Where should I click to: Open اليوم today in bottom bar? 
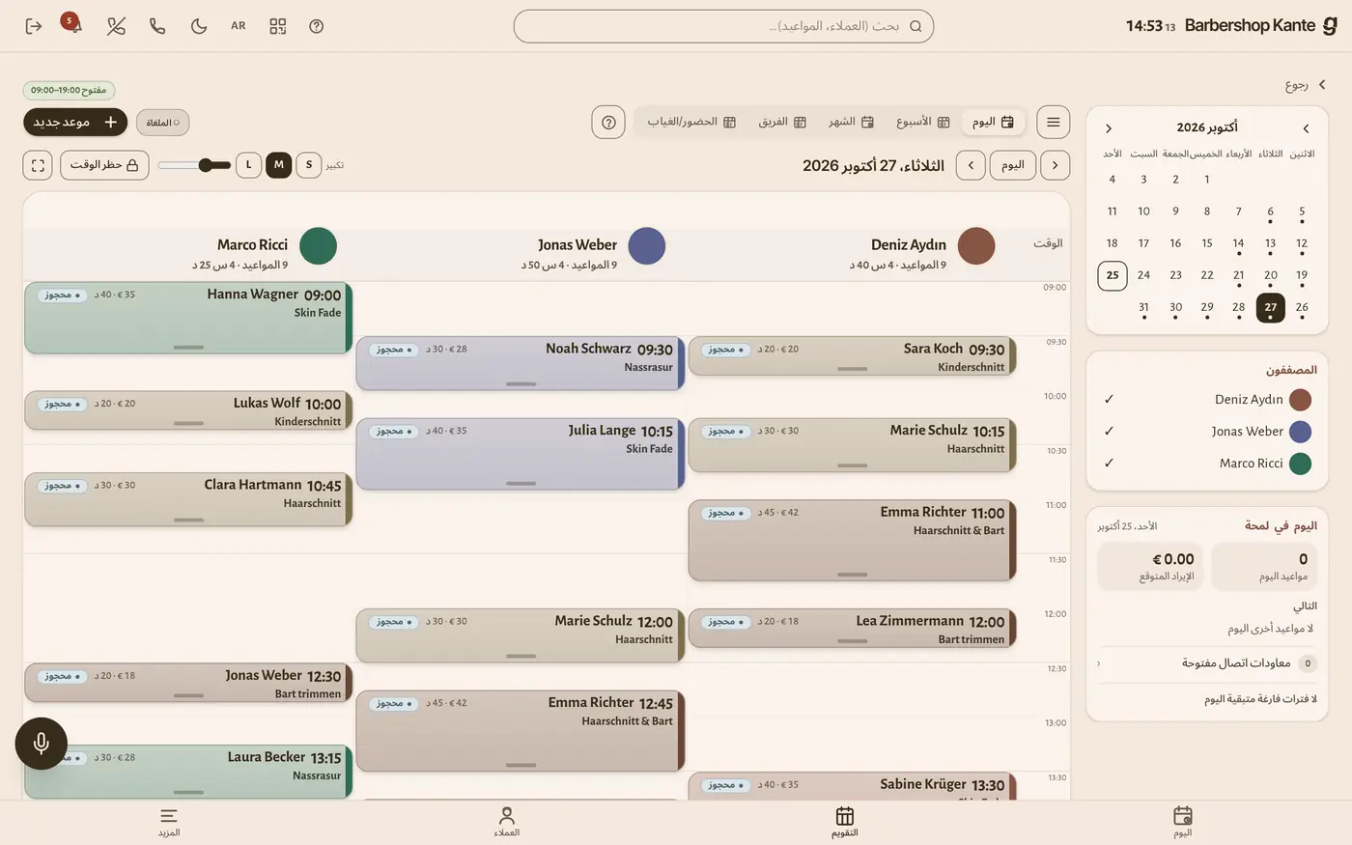pos(1183,822)
